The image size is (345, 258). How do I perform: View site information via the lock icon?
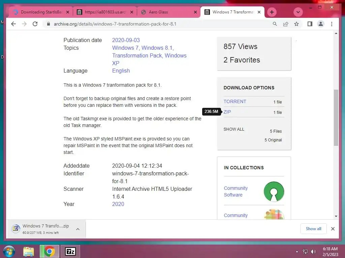(x=49, y=24)
